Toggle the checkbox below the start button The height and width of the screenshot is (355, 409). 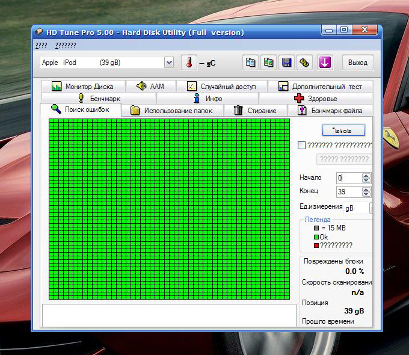tap(302, 145)
